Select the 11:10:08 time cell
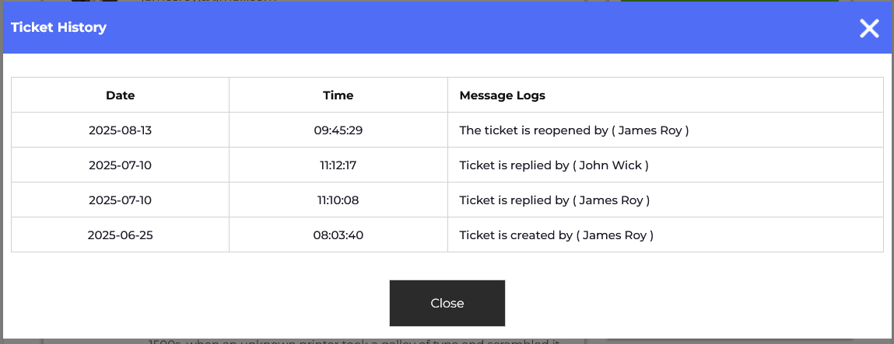Viewport: 894px width, 344px height. pos(338,200)
